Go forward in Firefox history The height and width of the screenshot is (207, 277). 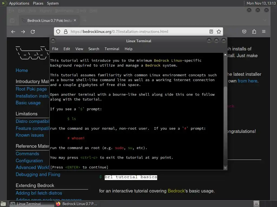(x=23, y=32)
